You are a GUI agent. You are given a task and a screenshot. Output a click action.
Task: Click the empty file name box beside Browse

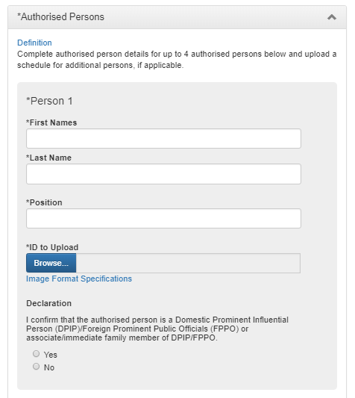(x=188, y=263)
